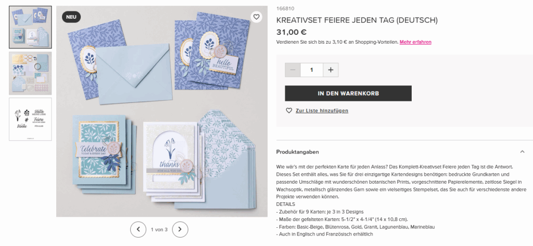Click the 31,00 € price text
The image size is (533, 246).
coord(291,32)
